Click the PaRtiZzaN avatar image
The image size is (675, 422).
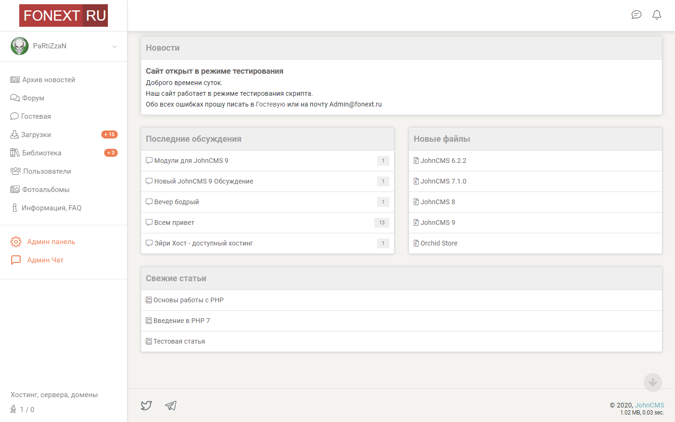pyautogui.click(x=20, y=46)
